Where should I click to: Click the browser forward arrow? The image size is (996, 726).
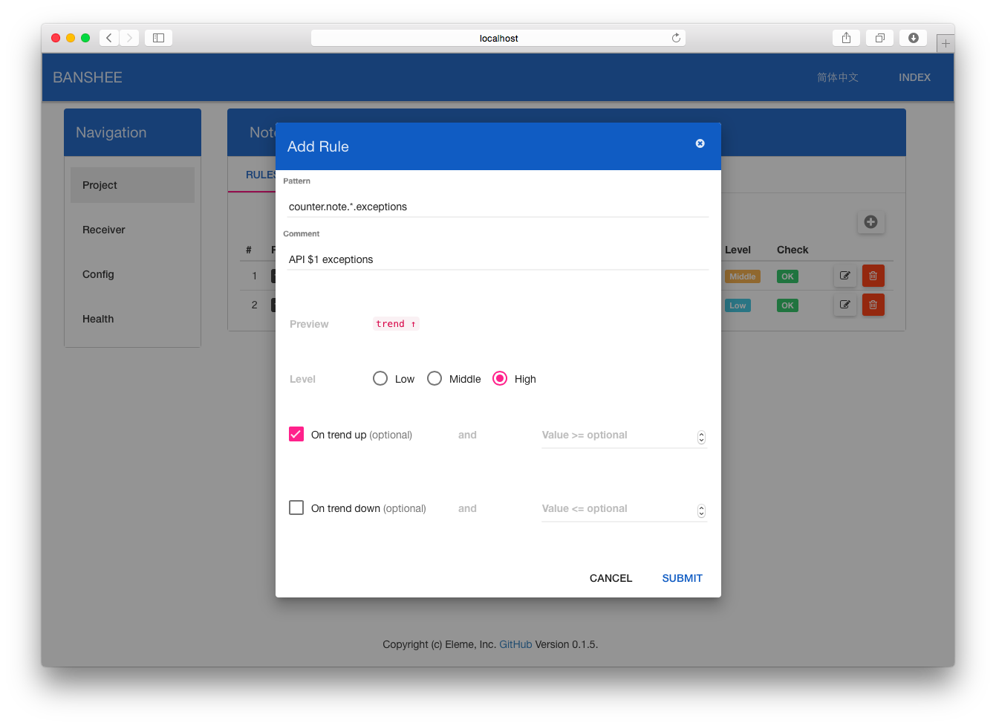click(x=129, y=38)
